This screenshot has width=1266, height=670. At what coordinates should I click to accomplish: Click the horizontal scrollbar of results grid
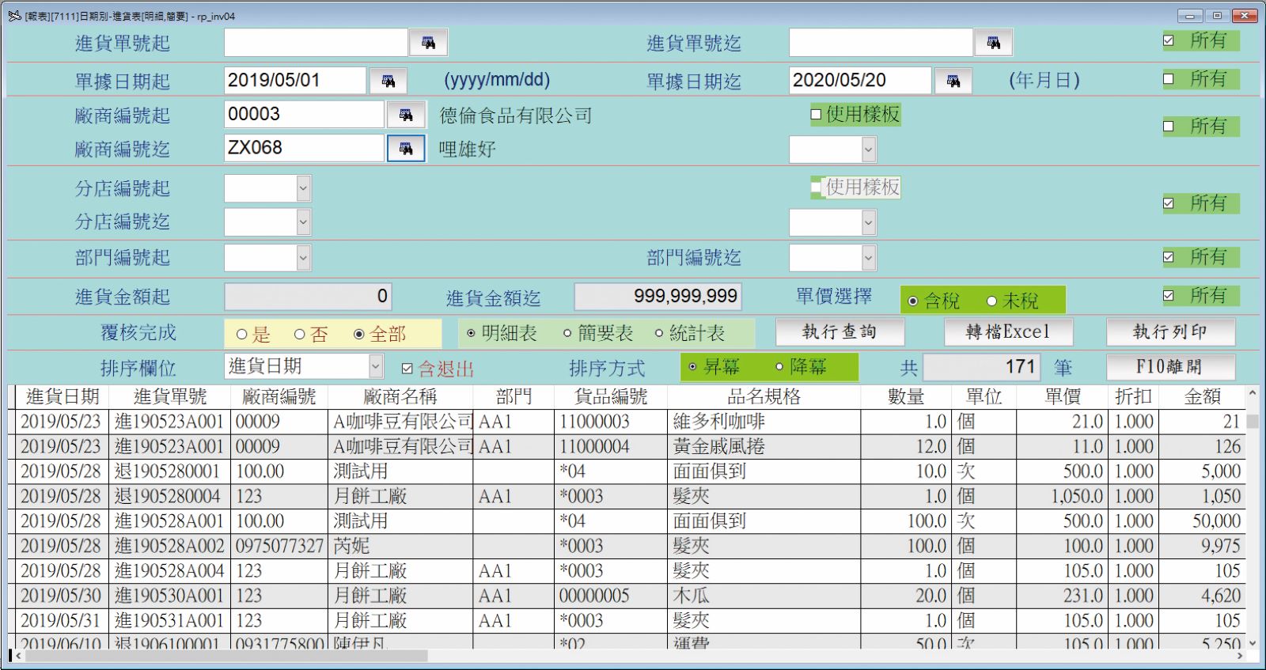coord(226,656)
